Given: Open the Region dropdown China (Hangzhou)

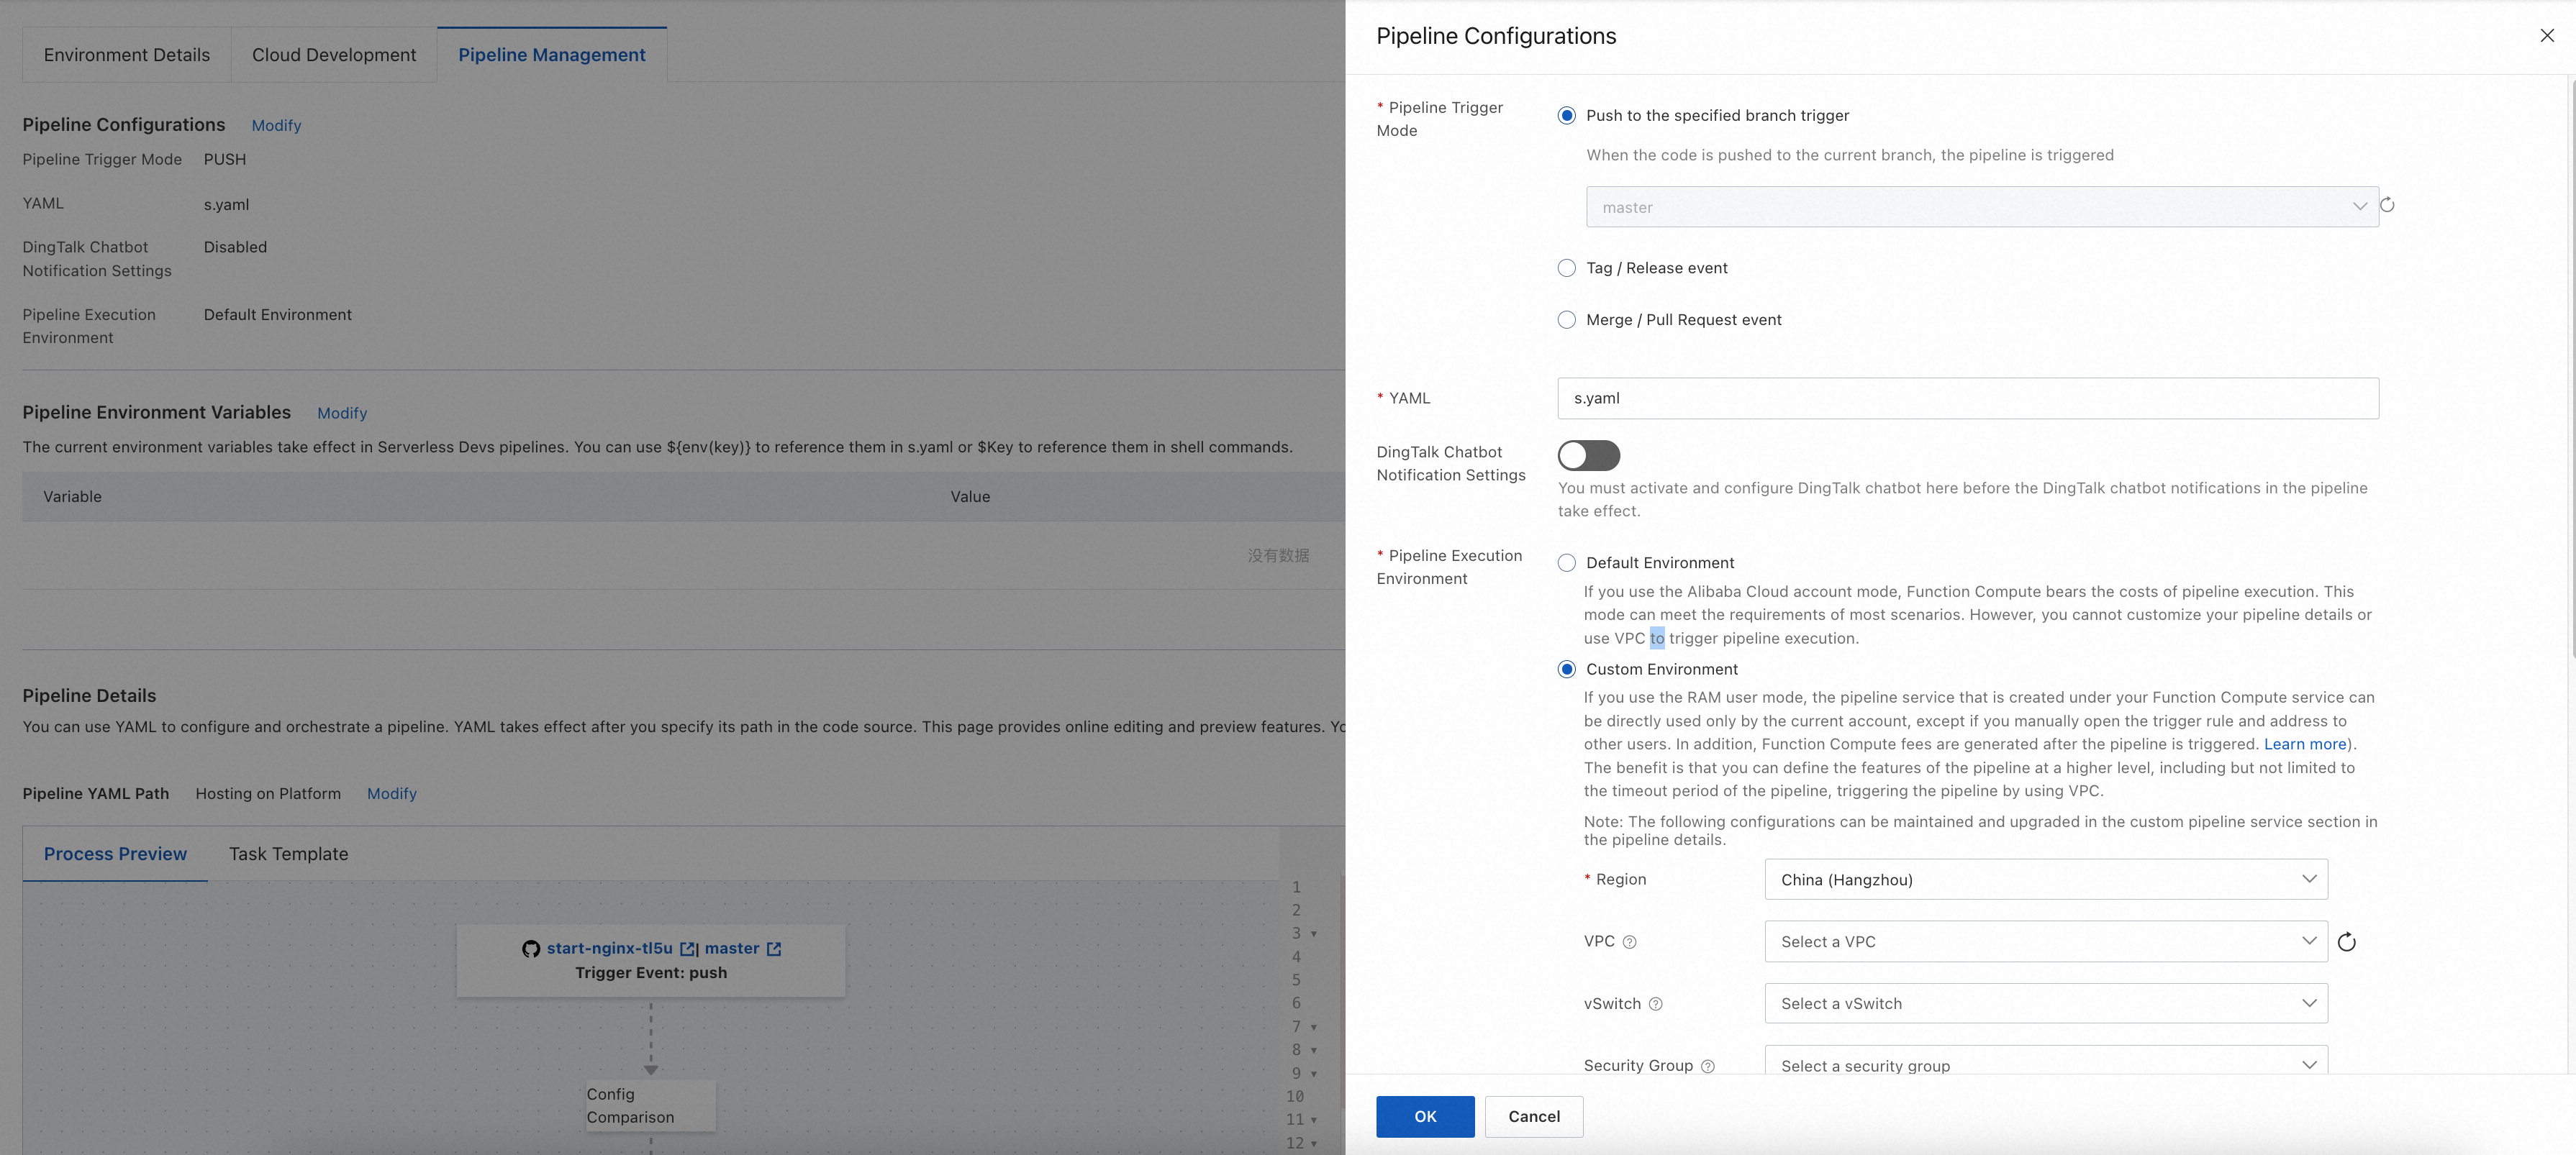Looking at the screenshot, I should tap(2045, 880).
